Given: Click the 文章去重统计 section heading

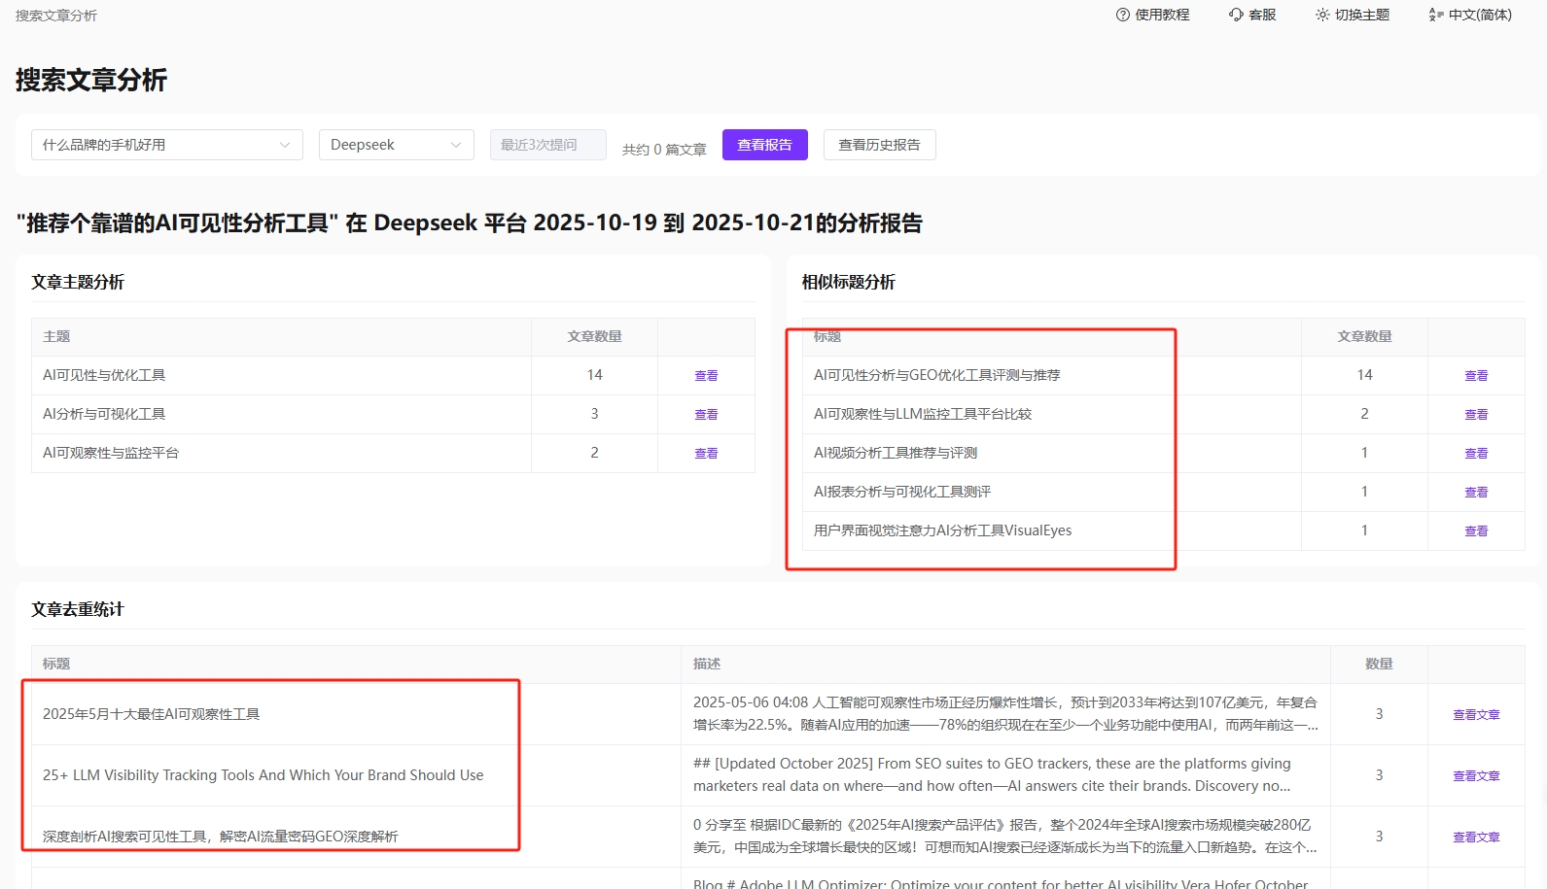Looking at the screenshot, I should tap(78, 609).
